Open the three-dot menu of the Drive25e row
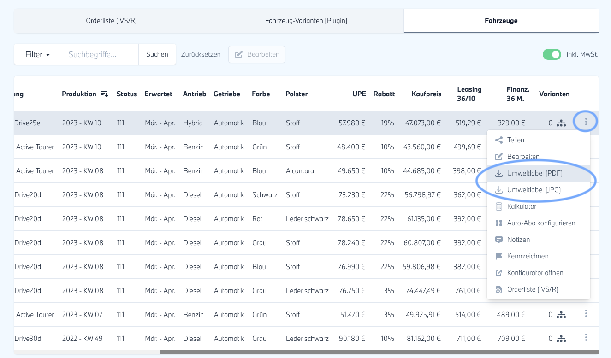The width and height of the screenshot is (611, 358). tap(586, 122)
